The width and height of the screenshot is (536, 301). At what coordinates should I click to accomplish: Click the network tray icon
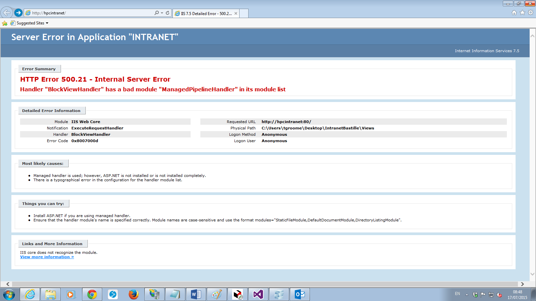point(491,295)
